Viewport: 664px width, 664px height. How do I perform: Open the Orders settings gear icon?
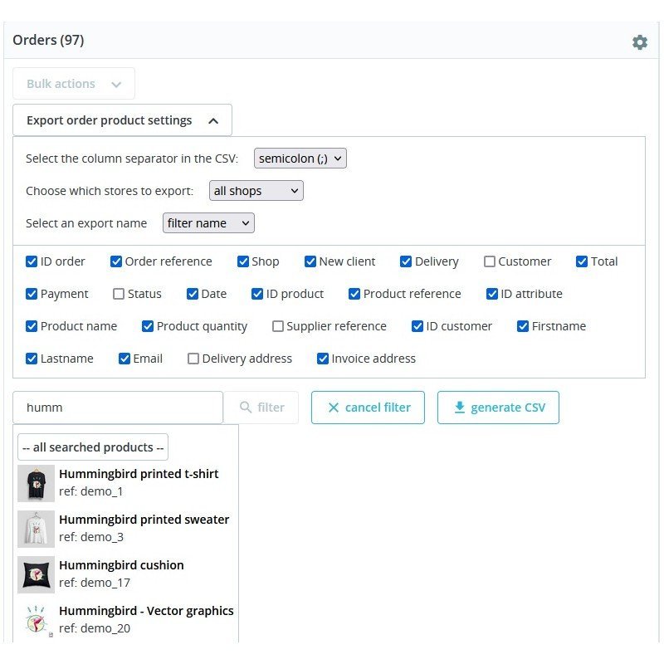[x=639, y=41]
